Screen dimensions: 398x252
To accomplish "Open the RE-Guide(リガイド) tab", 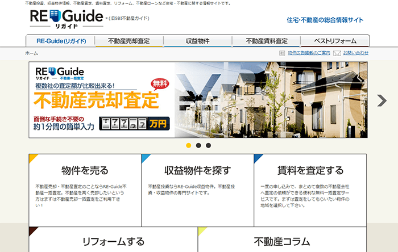I will click(x=61, y=41).
